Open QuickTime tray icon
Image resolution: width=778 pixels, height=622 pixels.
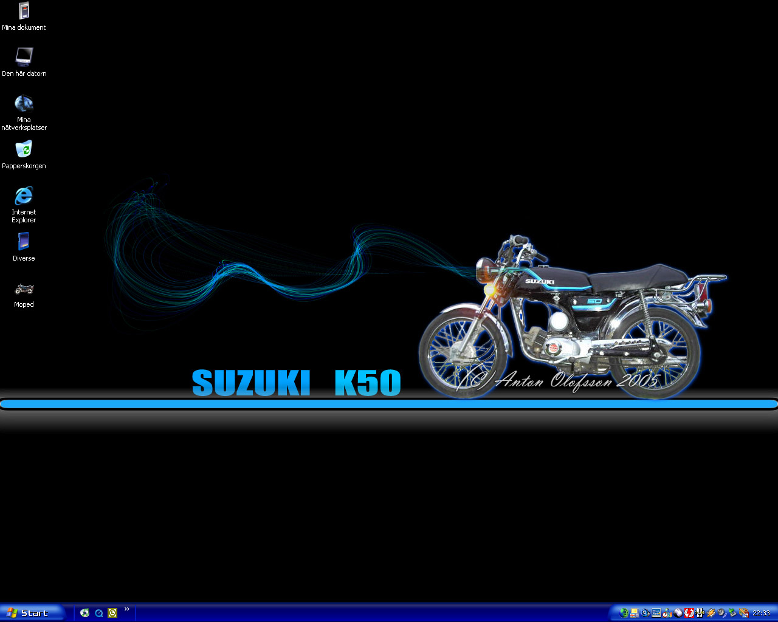[645, 613]
